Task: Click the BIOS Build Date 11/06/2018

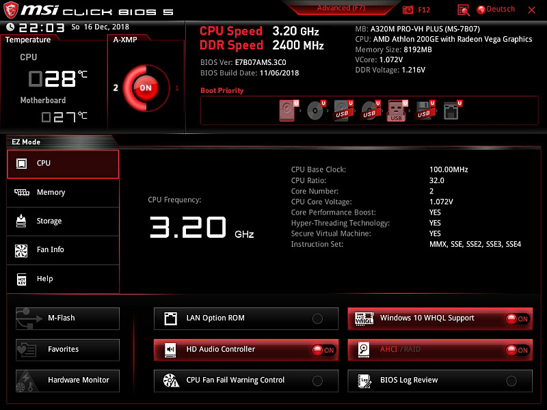Action: [279, 73]
